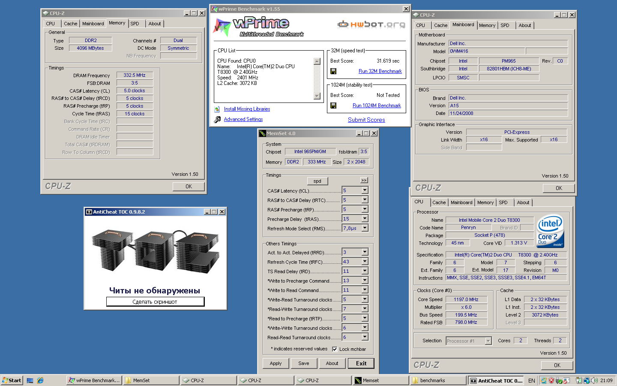617x386 pixels.
Task: Click the DRAM Frequency value field
Action: tap(135, 75)
